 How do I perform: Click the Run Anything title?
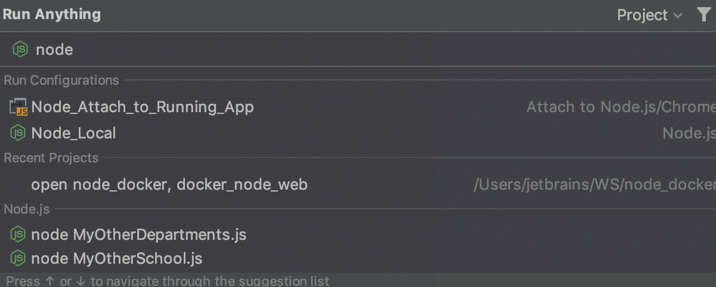coord(51,14)
